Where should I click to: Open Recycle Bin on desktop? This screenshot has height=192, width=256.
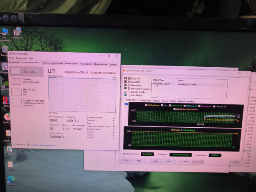pos(5,49)
